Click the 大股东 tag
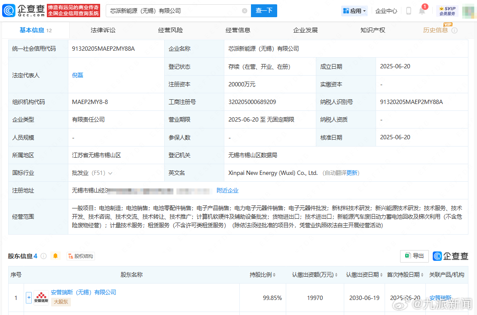This screenshot has width=477, height=315. click(61, 302)
